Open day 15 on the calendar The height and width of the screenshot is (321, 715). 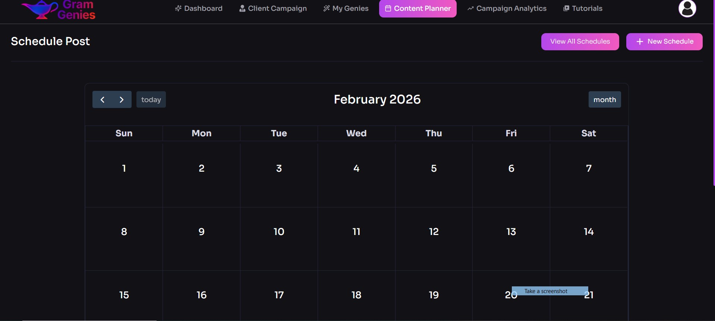point(124,296)
